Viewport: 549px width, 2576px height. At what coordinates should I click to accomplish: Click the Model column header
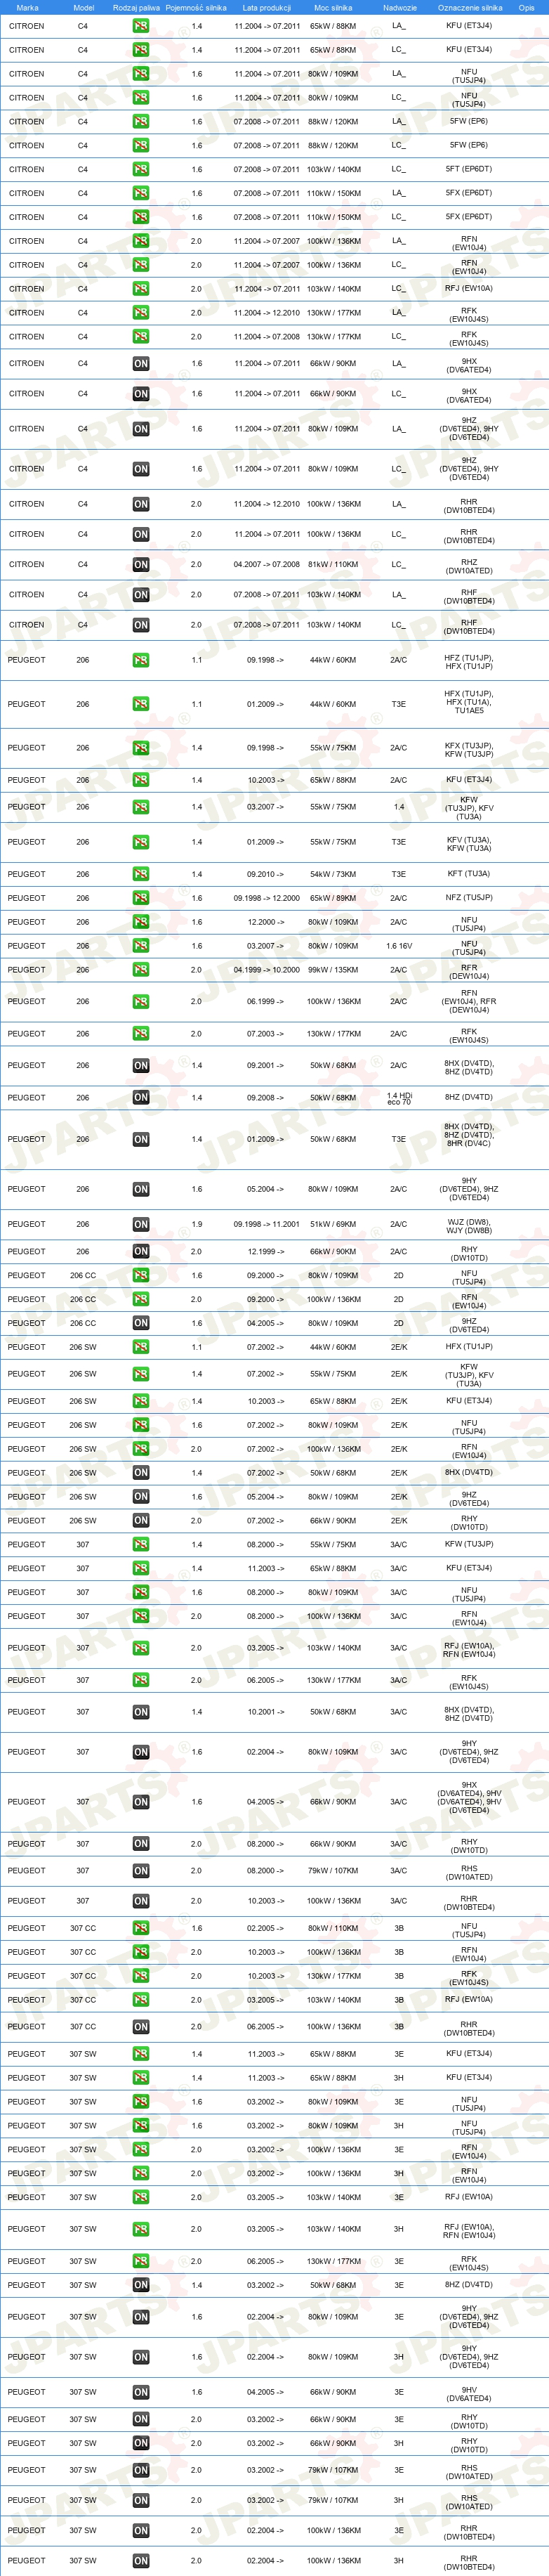(84, 7)
